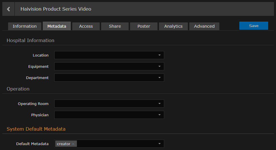Expand the Physician dropdown arrow

coord(159,115)
